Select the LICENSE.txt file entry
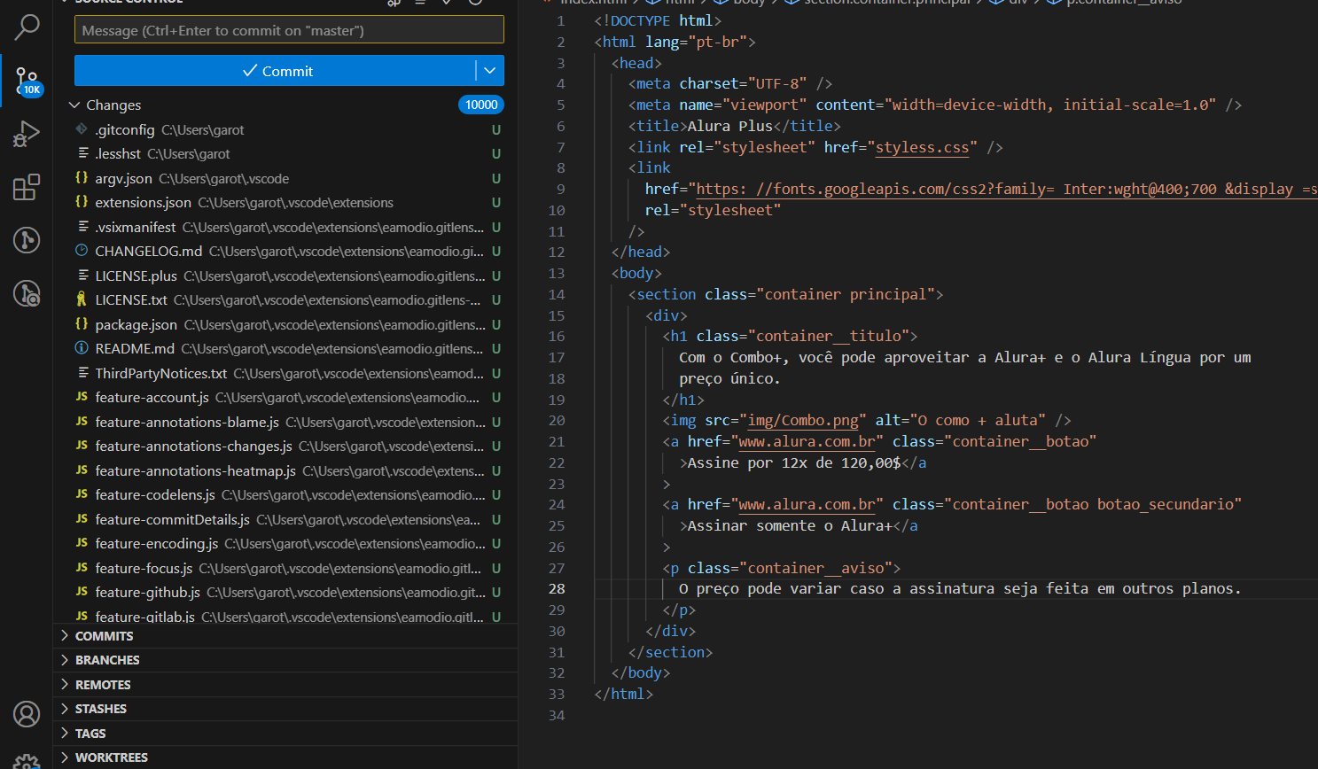The height and width of the screenshot is (769, 1318). click(285, 299)
